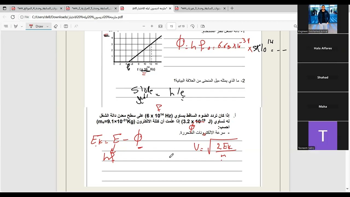The width and height of the screenshot is (350, 197).
Task: Open the tab actions menu icon
Action: tap(4, 8)
